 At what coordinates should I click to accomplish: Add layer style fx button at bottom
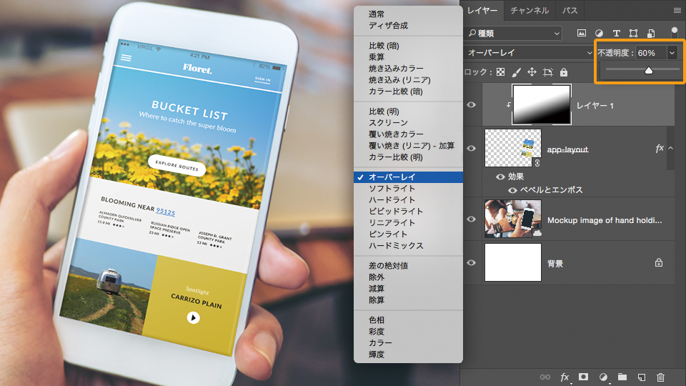565,377
